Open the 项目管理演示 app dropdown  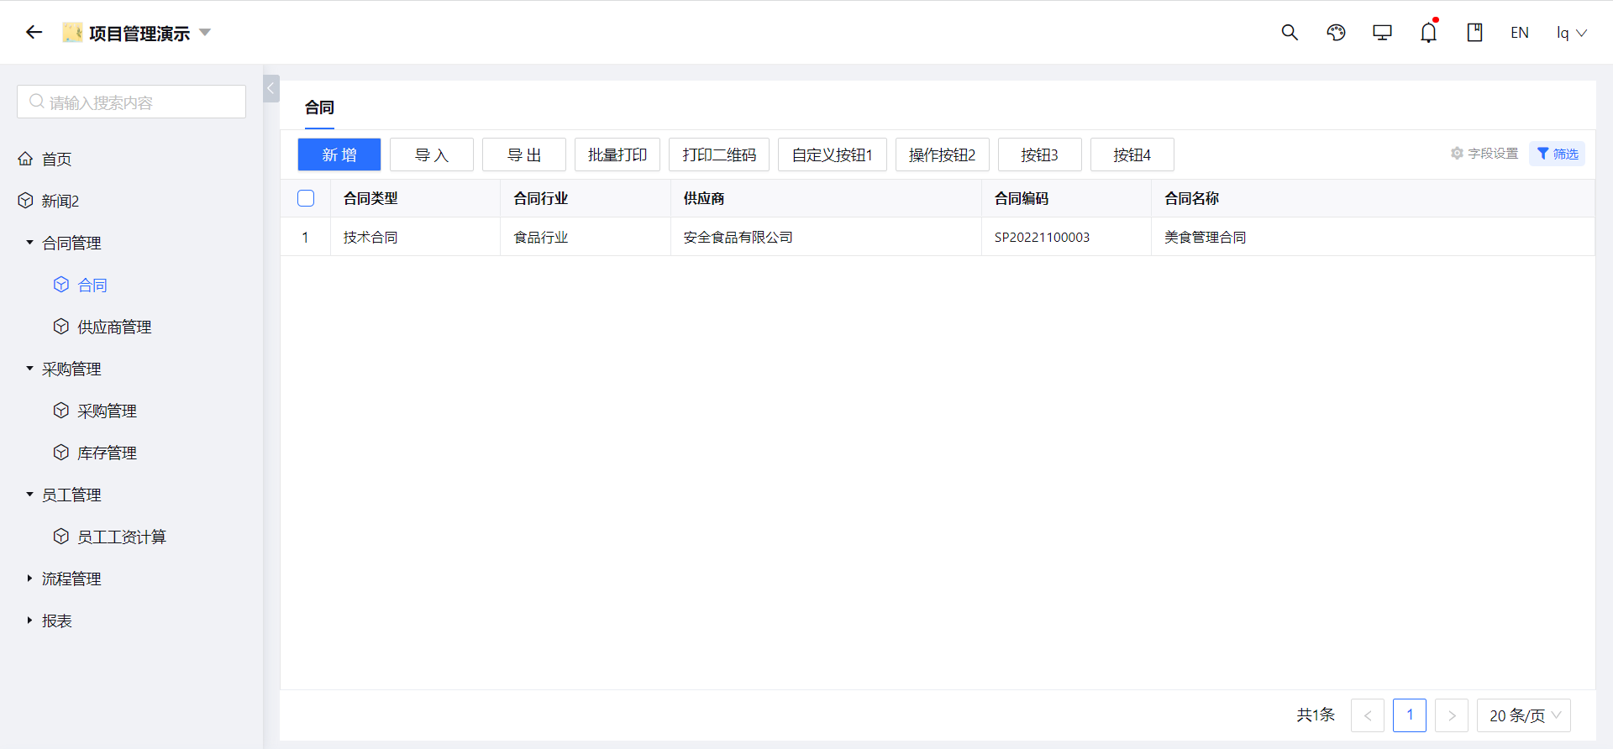click(204, 33)
